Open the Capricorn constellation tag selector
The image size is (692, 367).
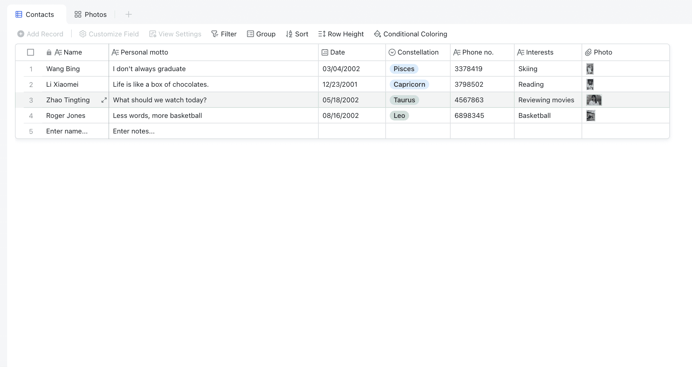(409, 84)
